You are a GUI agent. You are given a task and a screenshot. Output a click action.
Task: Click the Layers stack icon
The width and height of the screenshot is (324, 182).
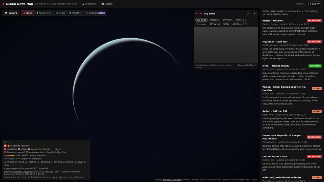pyautogui.click(x=6, y=13)
